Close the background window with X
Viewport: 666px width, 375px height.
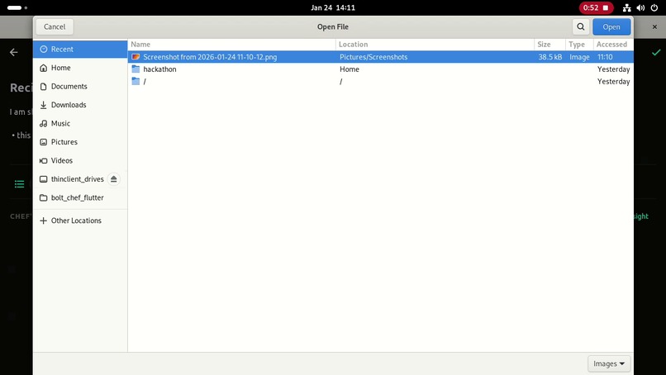tap(654, 26)
